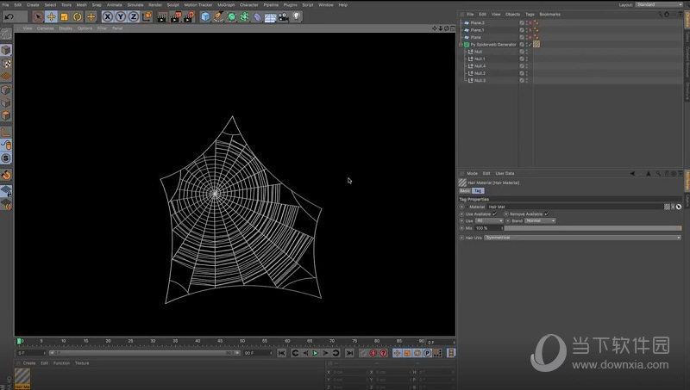Collapse Py Spiderweb Generator hierarchy
Image resolution: width=690 pixels, height=390 pixels.
tap(461, 45)
